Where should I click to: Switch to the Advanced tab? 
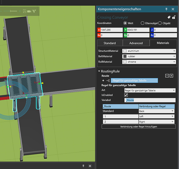[136, 43]
